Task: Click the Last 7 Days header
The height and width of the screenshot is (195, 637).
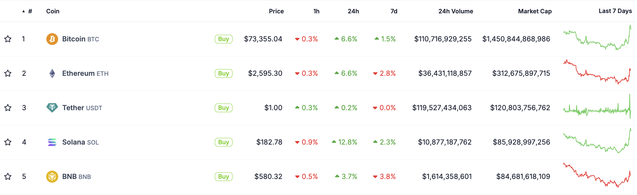Action: click(615, 11)
